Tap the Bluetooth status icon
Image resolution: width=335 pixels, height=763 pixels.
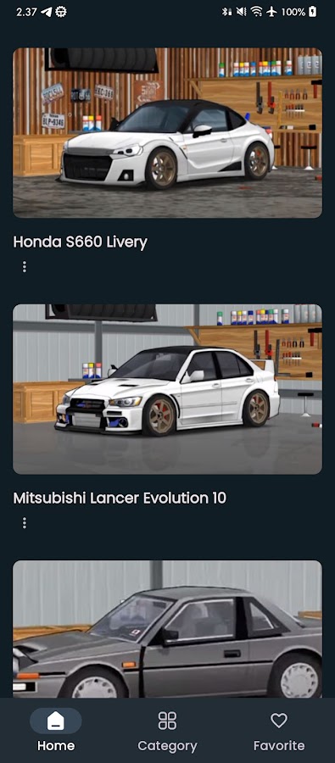(226, 12)
